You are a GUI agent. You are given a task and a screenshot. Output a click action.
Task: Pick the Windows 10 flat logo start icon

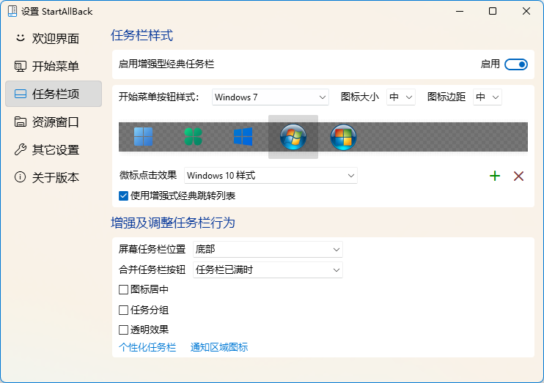(x=243, y=136)
